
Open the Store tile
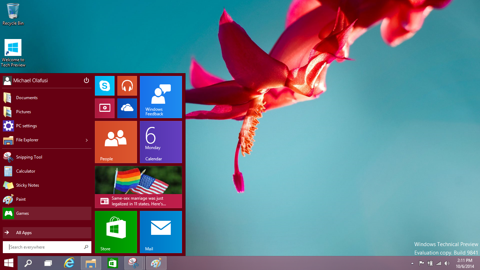[116, 232]
